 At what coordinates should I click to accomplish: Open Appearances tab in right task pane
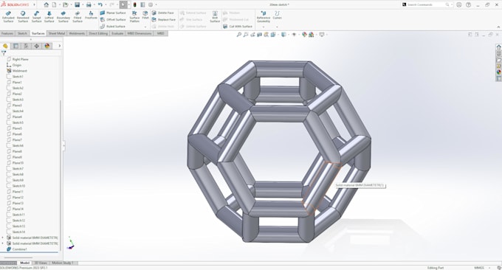click(498, 72)
